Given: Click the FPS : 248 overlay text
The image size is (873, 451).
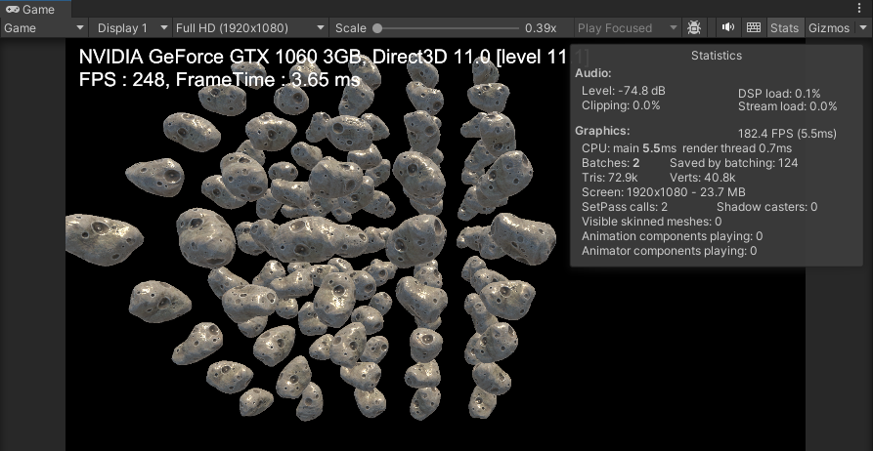Looking at the screenshot, I should tap(121, 80).
